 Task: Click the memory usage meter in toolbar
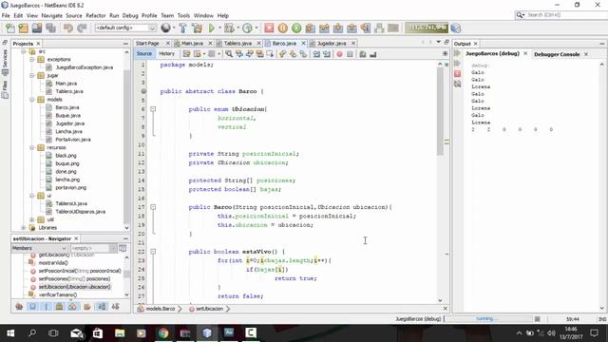click(427, 28)
